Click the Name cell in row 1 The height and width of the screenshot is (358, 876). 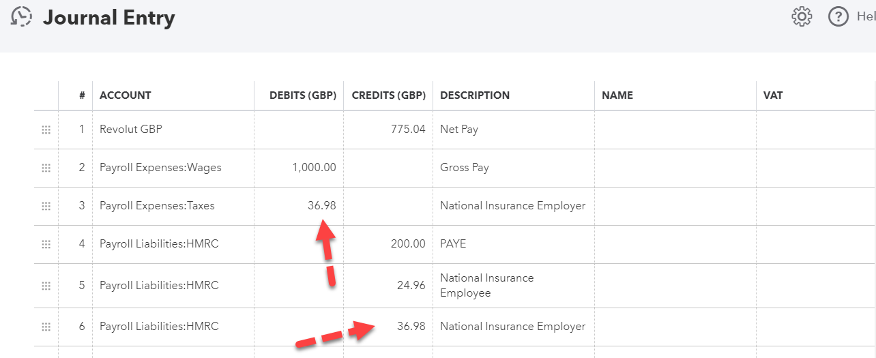click(675, 130)
